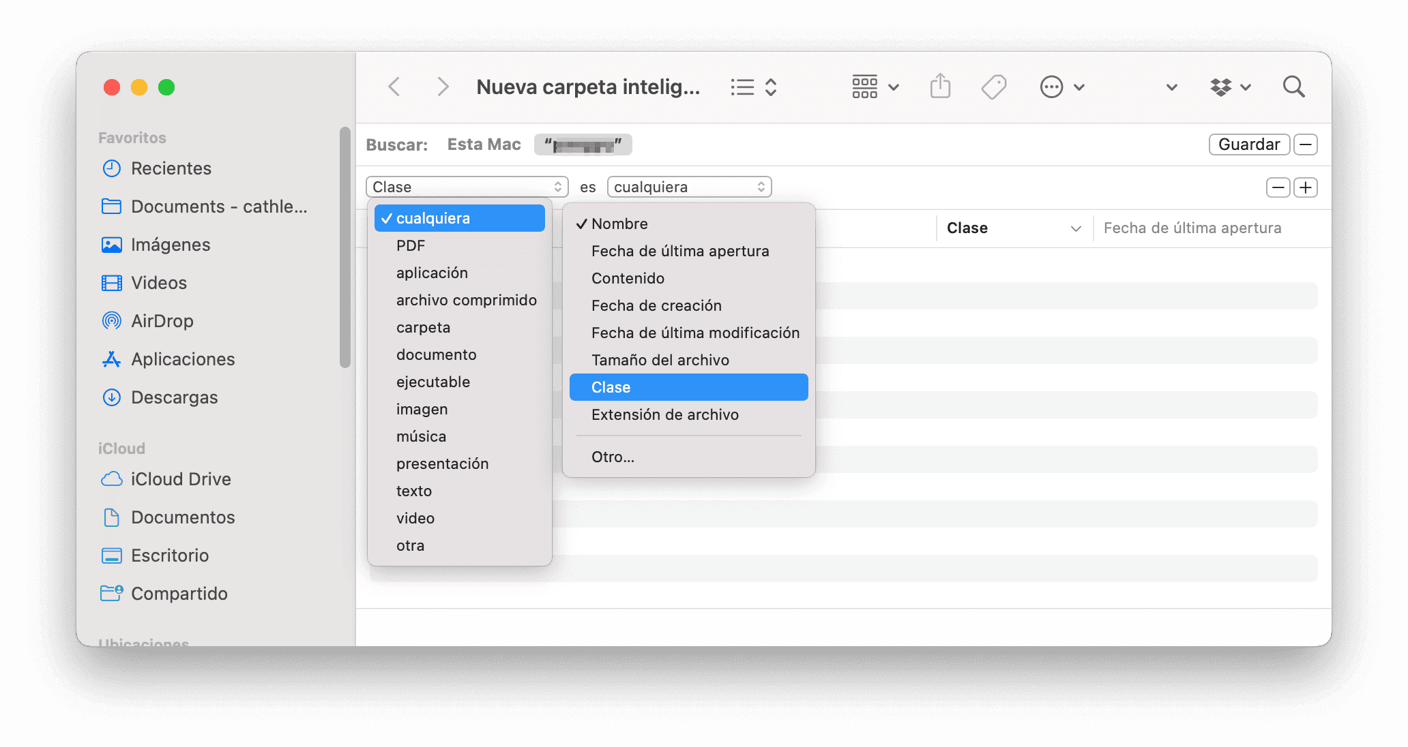Open Recientes clock icon in sidebar
Viewport: 1408px width, 747px height.
(x=111, y=168)
